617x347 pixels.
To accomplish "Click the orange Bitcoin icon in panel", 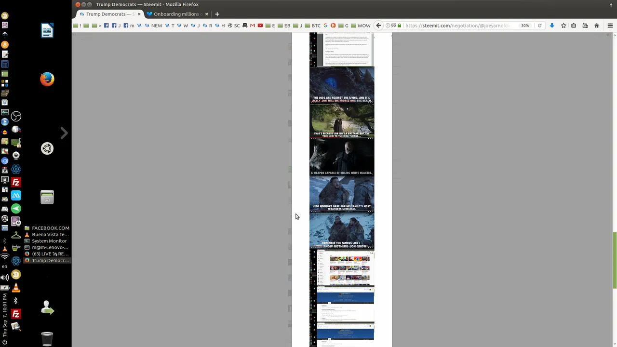I will tap(5, 44).
